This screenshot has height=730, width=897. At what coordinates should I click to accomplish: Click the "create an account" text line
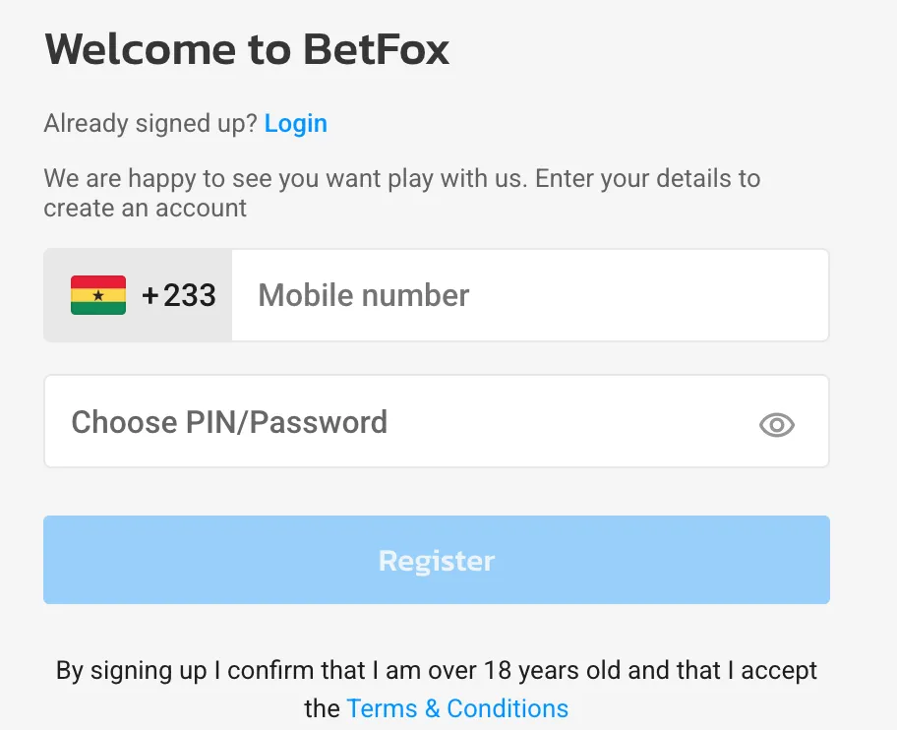tap(146, 209)
